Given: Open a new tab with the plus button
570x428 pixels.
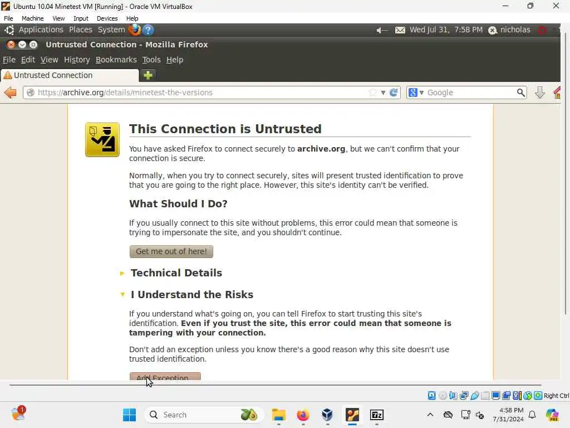Looking at the screenshot, I should pyautogui.click(x=148, y=75).
